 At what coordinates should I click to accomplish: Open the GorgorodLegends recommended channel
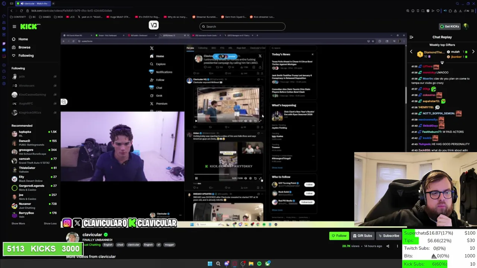pyautogui.click(x=34, y=188)
